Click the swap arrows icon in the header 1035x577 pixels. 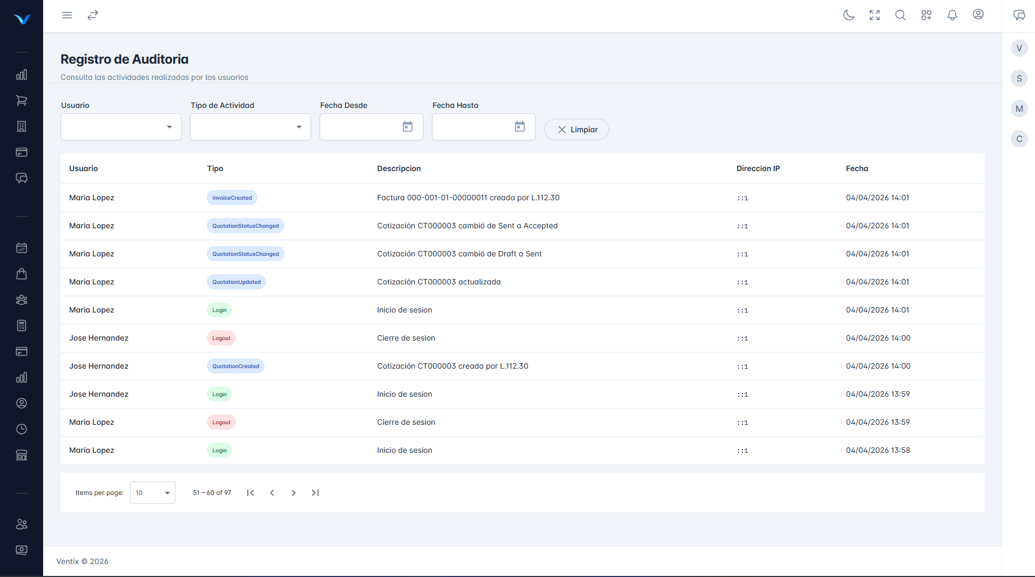(93, 15)
